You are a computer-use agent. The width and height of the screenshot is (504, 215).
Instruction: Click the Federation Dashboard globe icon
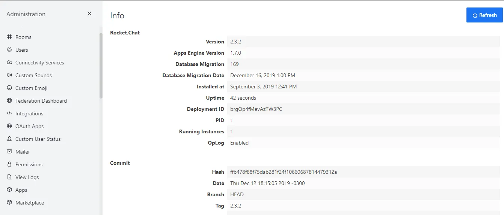(9, 101)
